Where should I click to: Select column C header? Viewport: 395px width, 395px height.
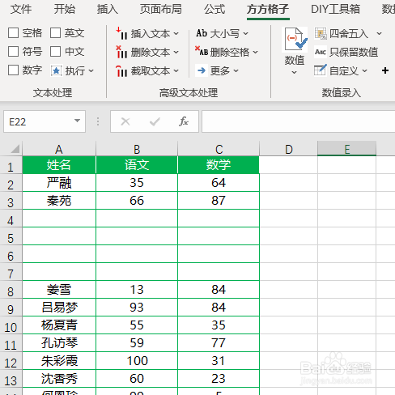point(219,149)
